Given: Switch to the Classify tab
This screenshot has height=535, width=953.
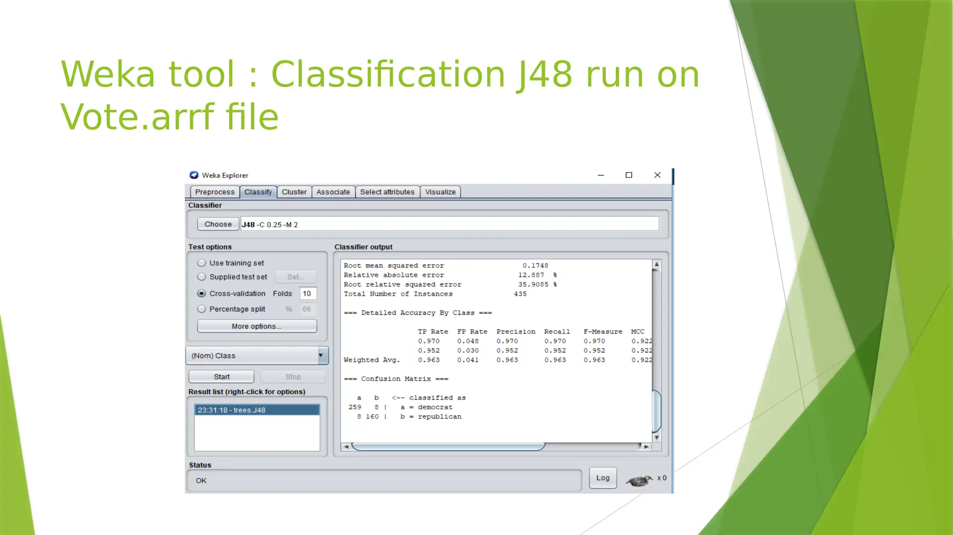Looking at the screenshot, I should 258,192.
